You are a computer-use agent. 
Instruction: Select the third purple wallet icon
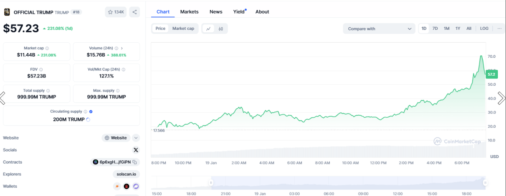tap(136, 186)
